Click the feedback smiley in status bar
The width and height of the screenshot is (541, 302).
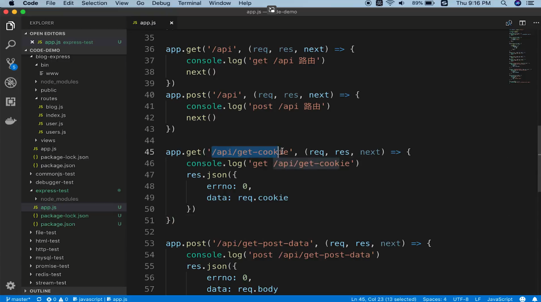tap(522, 299)
